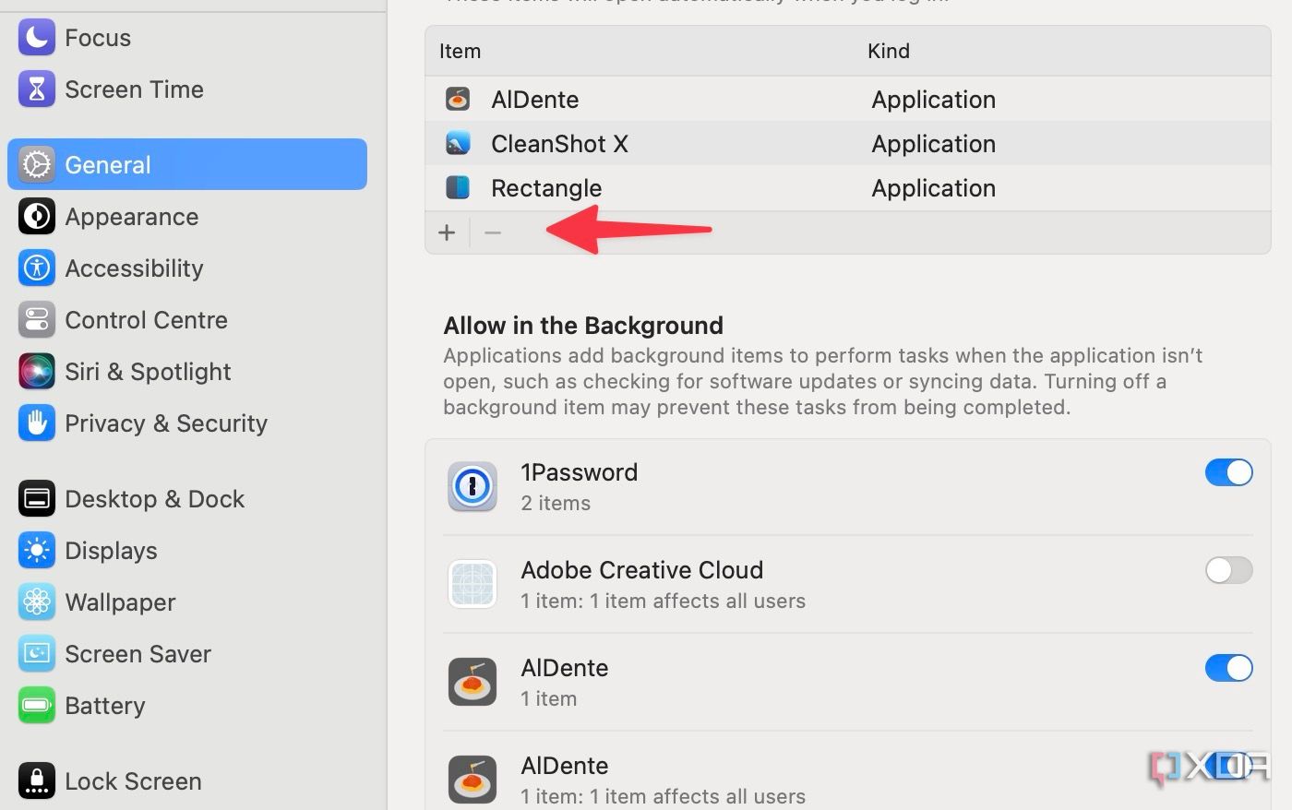The width and height of the screenshot is (1292, 810).
Task: Open the Control Centre icon
Action: click(37, 320)
